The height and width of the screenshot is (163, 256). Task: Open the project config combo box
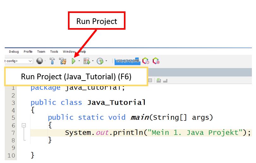(x=19, y=61)
